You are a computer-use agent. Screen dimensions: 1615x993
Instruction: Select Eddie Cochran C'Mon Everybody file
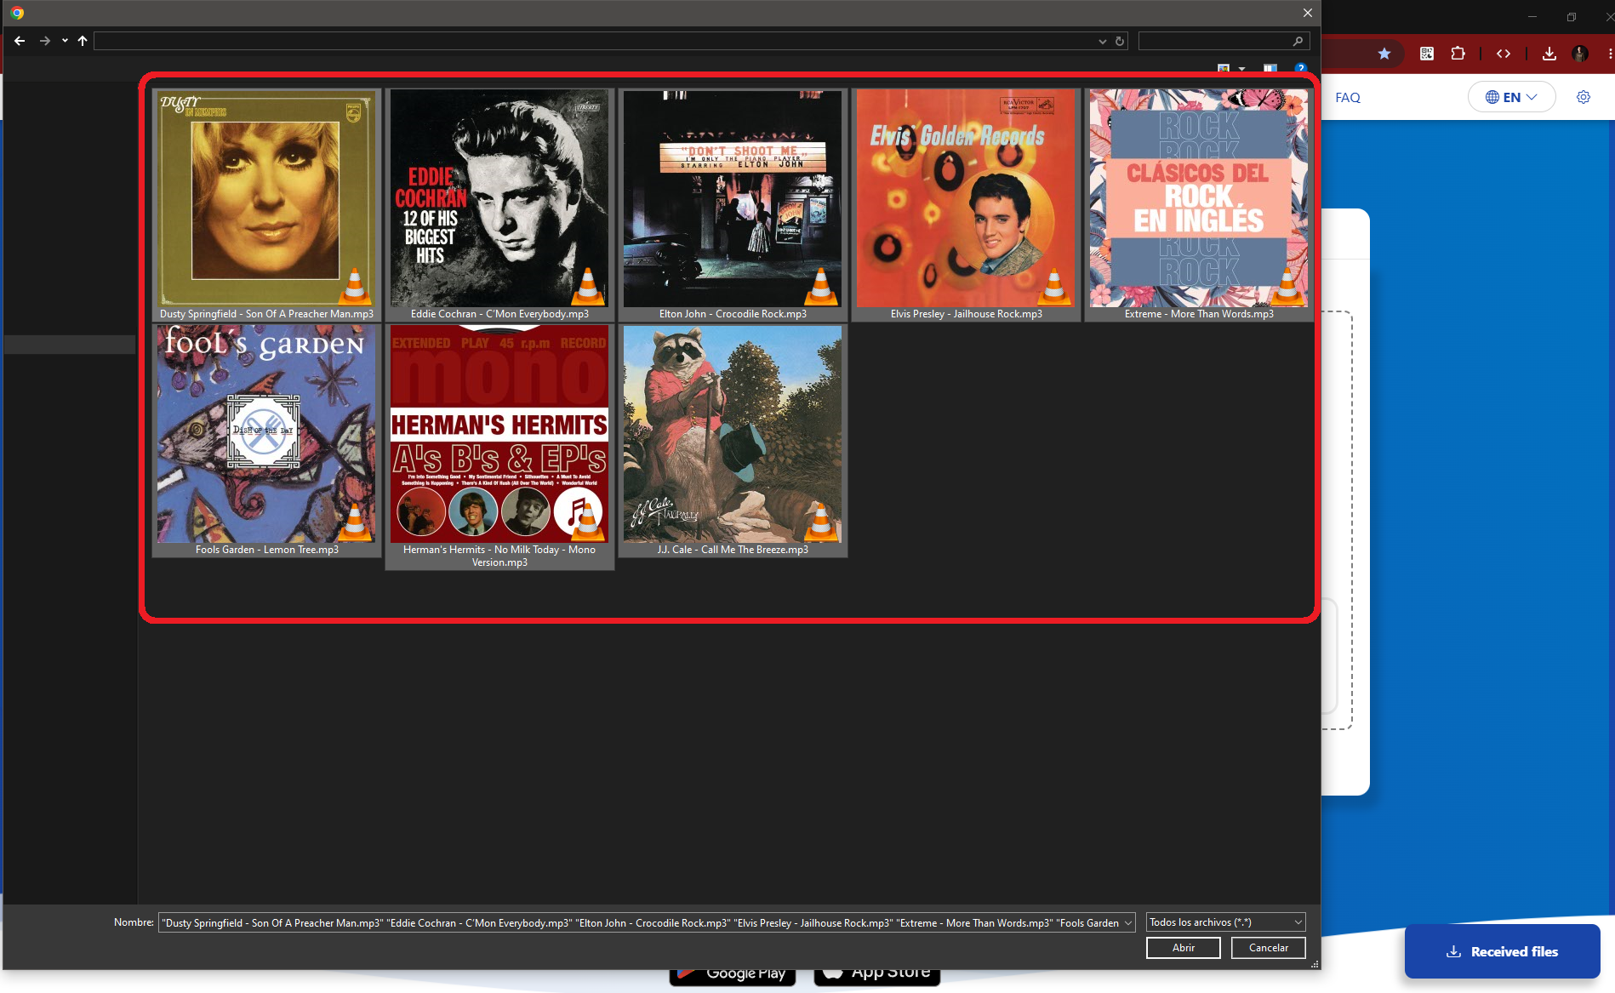click(499, 205)
